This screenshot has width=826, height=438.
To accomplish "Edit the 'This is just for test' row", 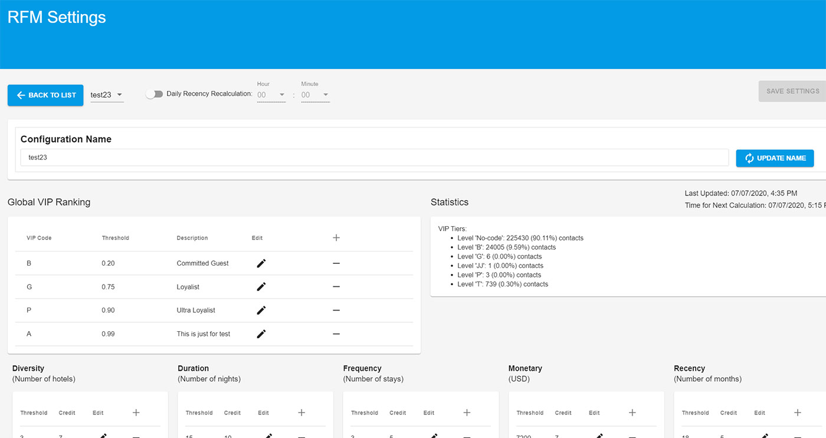I will (x=261, y=334).
